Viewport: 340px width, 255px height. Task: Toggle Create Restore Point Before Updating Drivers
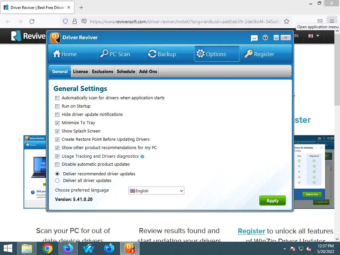coord(57,139)
